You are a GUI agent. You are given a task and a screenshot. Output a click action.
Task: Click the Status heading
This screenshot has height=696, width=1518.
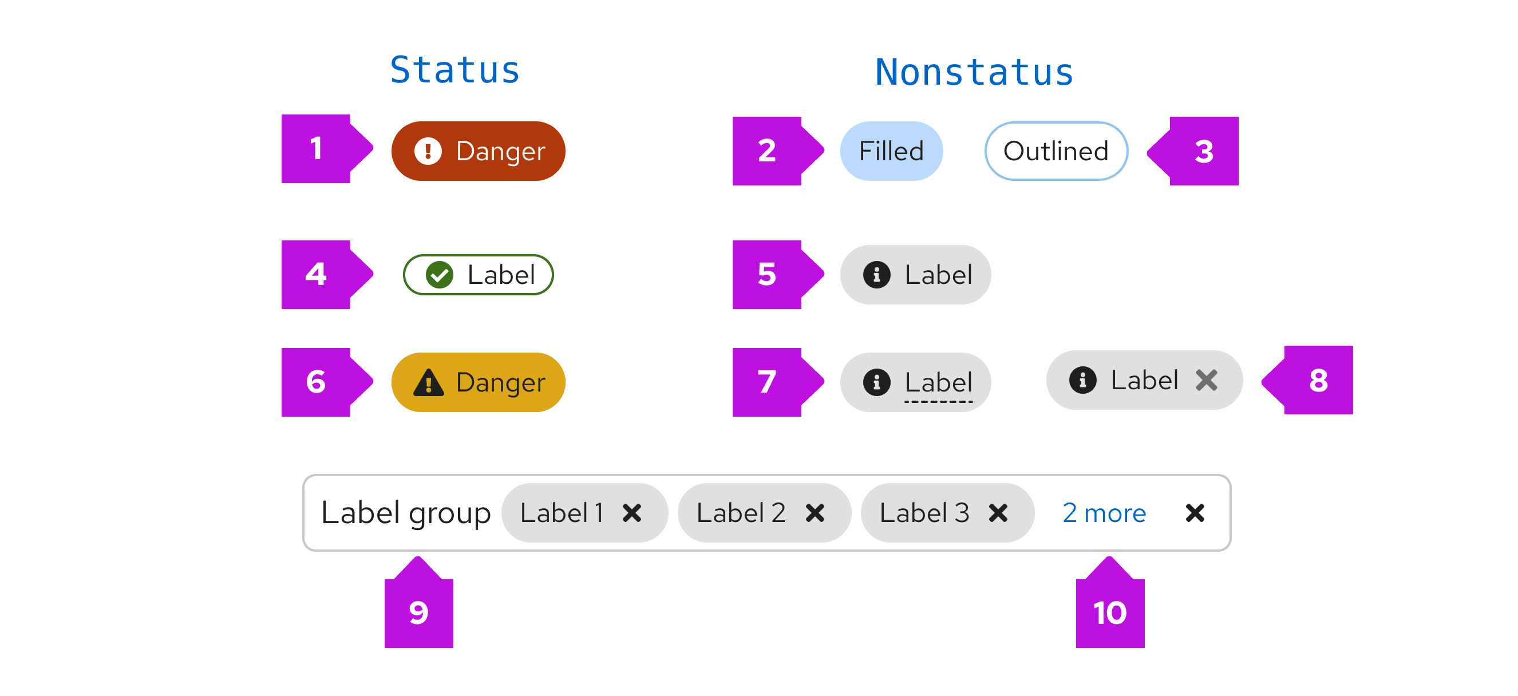point(454,70)
